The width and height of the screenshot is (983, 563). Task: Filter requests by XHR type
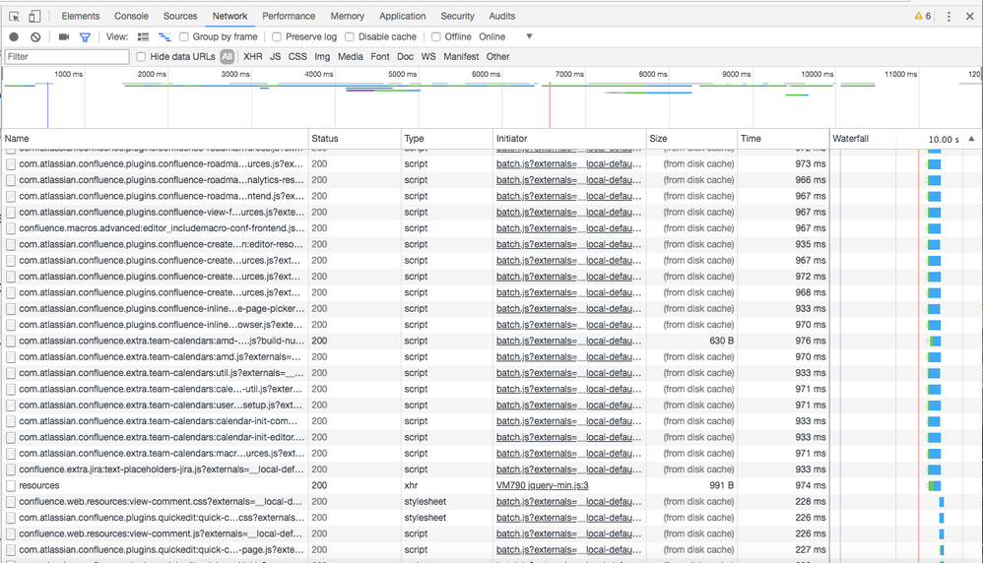click(253, 57)
